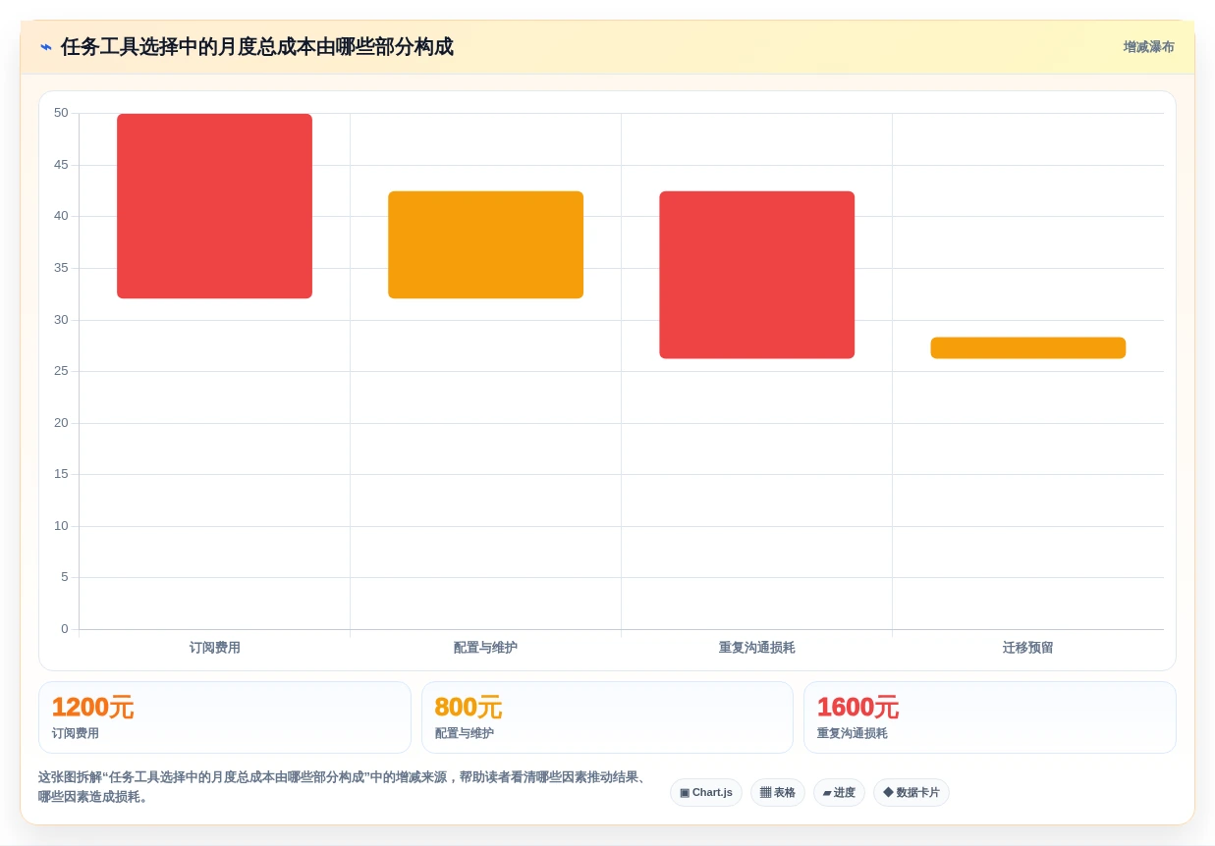Select the 数据卡片 tag chip
The image size is (1215, 846).
point(911,793)
